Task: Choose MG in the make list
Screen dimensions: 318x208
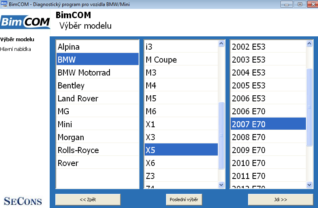Action: [97, 111]
